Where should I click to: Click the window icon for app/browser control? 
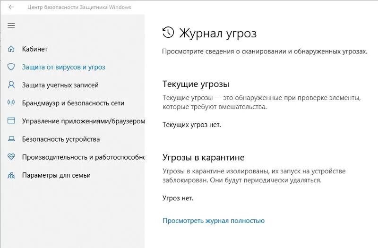point(11,120)
